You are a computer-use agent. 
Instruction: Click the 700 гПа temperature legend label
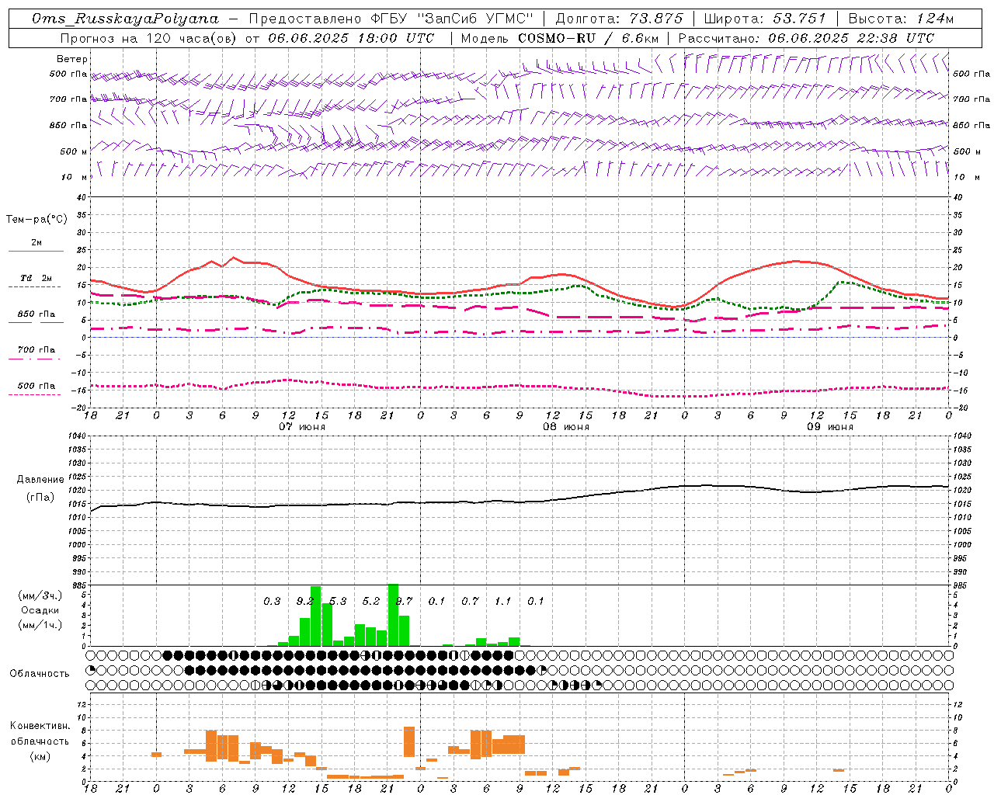tap(36, 349)
